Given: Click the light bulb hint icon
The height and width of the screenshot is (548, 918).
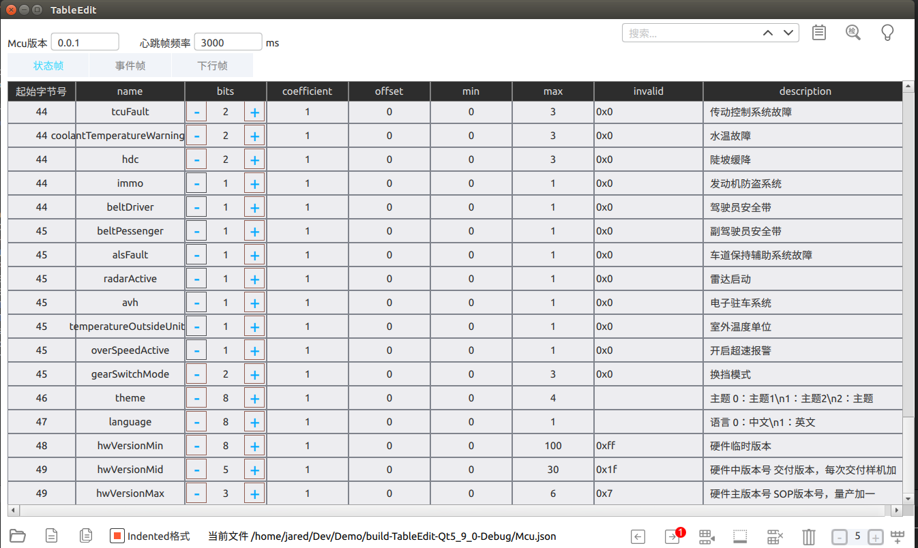Looking at the screenshot, I should click(x=887, y=33).
